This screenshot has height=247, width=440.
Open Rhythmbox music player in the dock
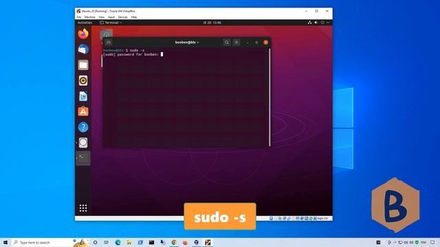(83, 81)
